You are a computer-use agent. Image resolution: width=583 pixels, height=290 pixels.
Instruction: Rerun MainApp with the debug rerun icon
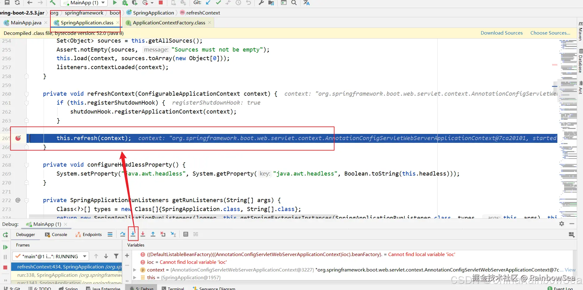pos(5,235)
